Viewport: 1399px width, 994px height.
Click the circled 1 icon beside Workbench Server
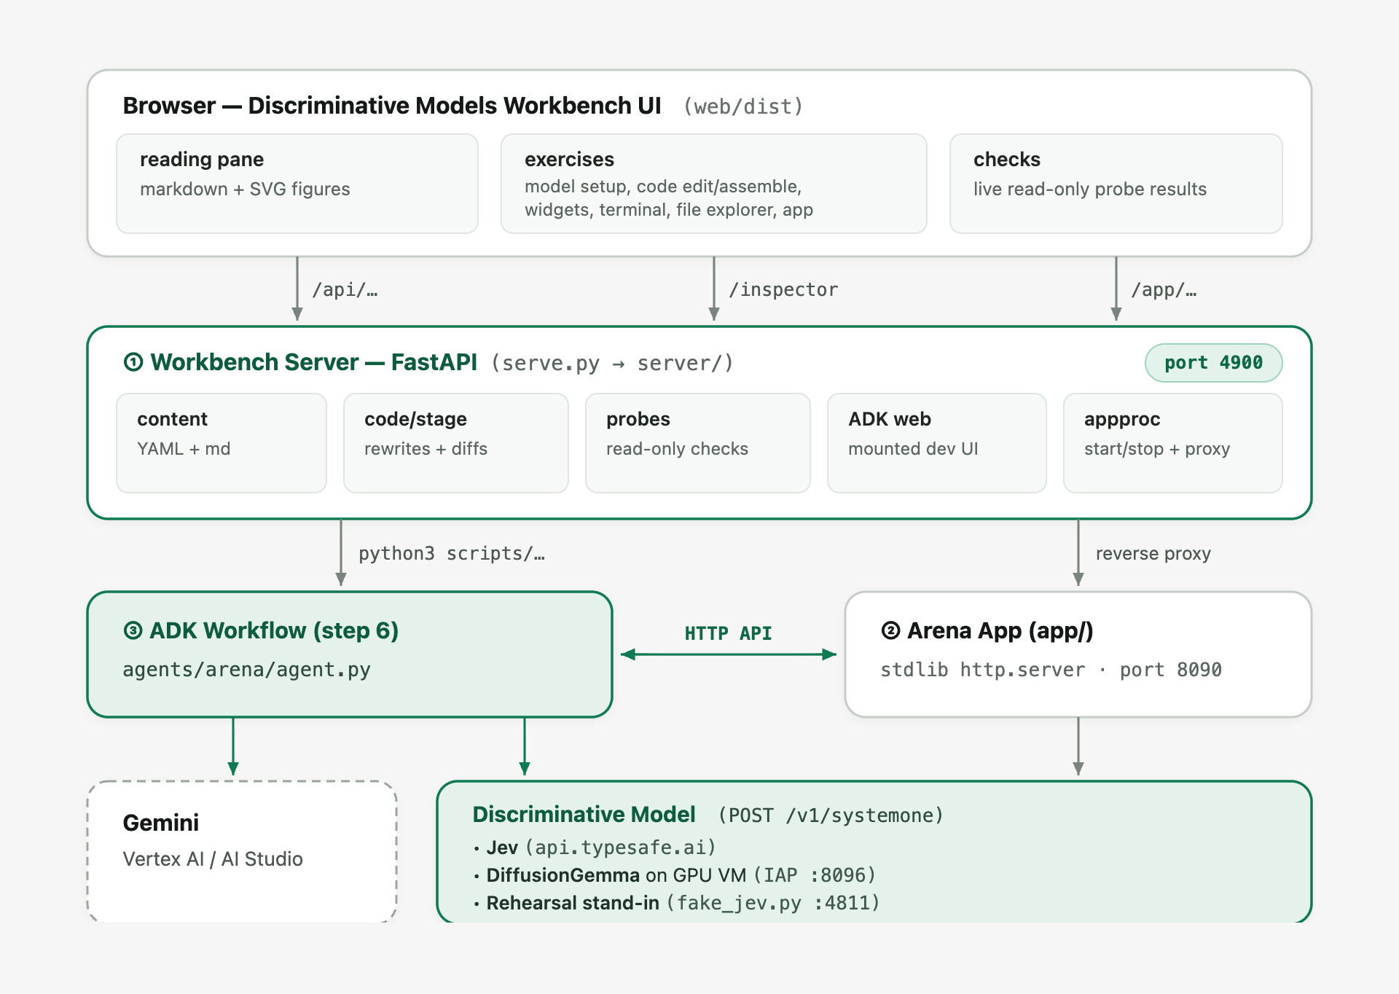[x=133, y=362]
